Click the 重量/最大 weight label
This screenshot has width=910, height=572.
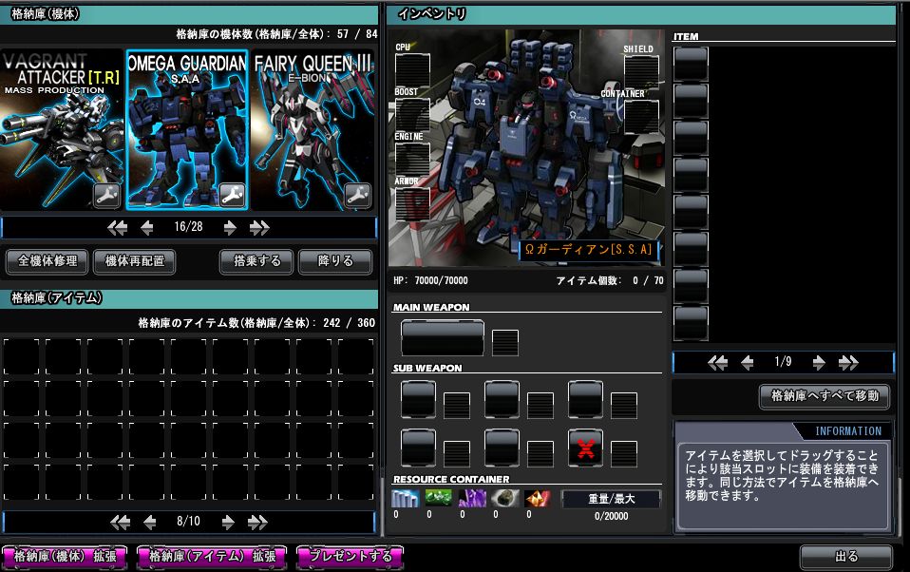pyautogui.click(x=611, y=500)
